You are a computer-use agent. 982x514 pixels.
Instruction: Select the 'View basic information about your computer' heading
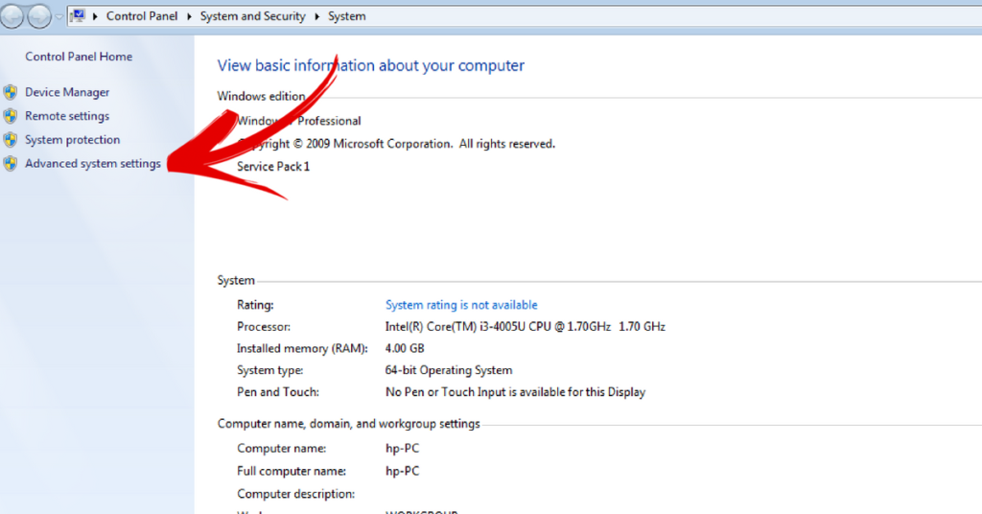(x=371, y=65)
